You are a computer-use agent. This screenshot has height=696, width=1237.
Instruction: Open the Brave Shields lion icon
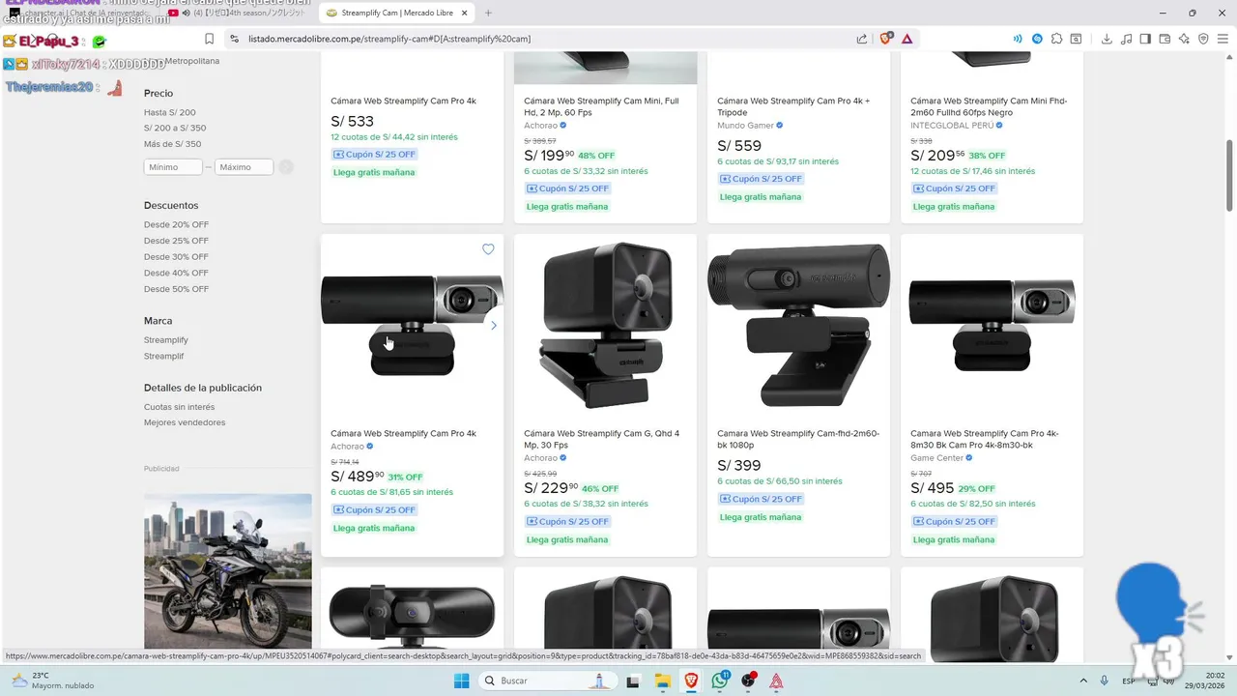coord(885,39)
